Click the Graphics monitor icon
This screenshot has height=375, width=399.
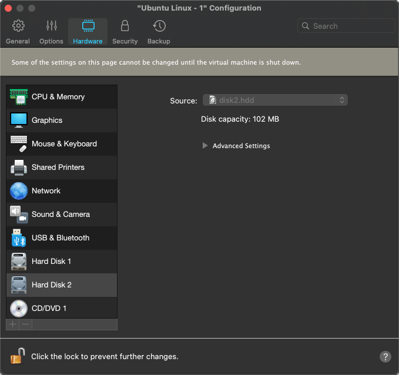point(19,120)
